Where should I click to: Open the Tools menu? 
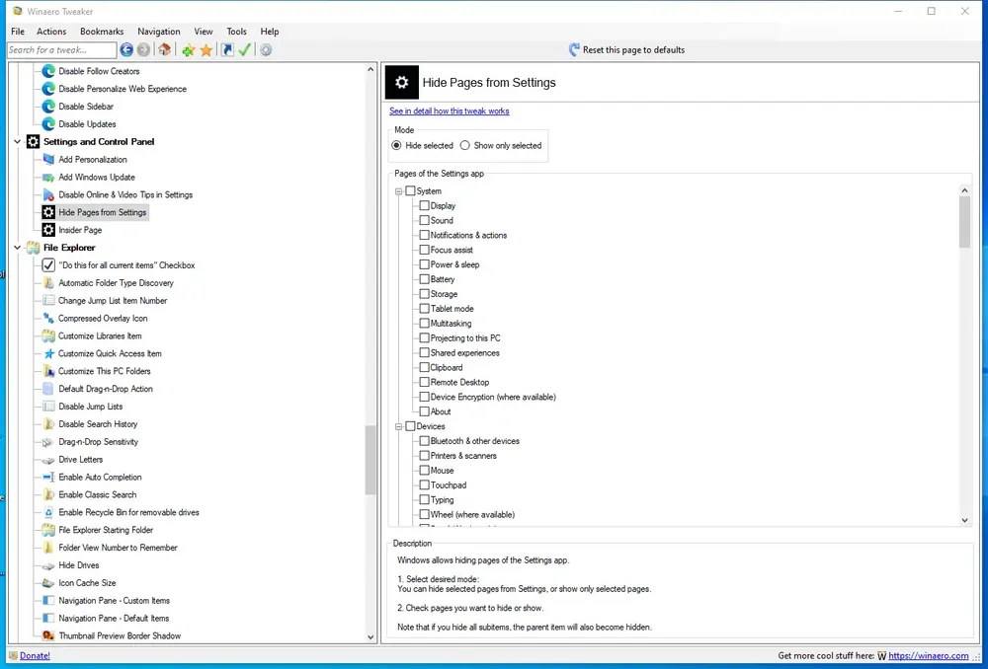[236, 32]
